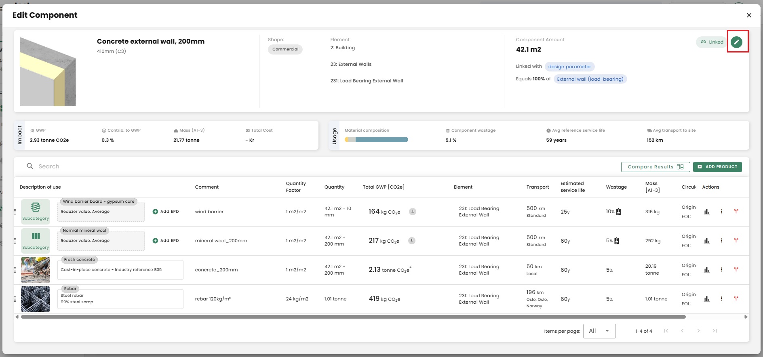
Task: Click the Material composition bar
Action: tap(376, 140)
